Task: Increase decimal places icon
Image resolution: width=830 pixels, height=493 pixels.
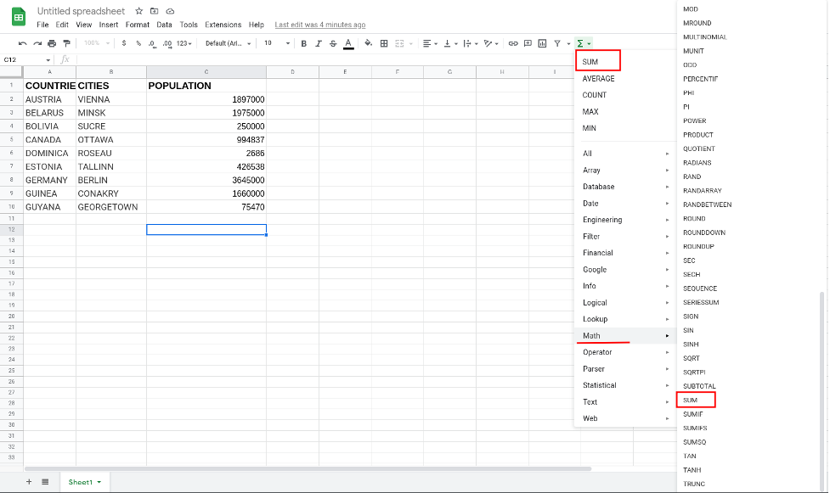Action: 167,43
